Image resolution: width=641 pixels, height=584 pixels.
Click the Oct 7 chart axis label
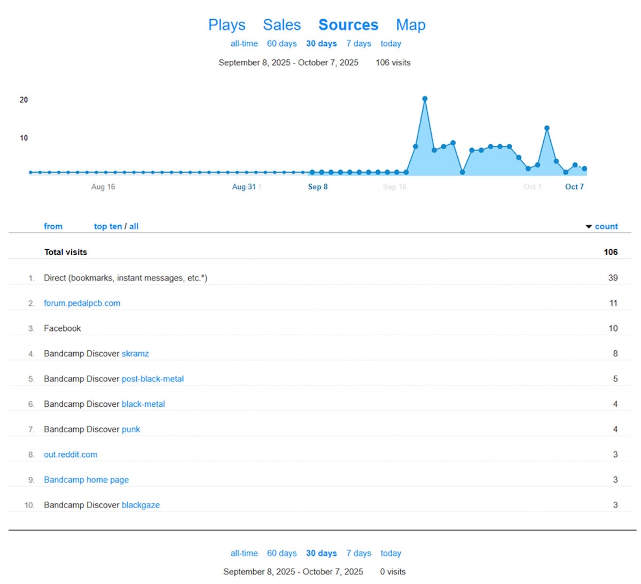(574, 187)
